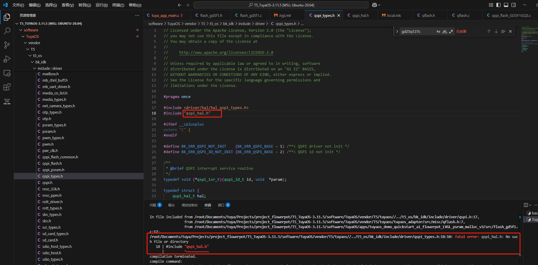Toggle regular expression in find widget
538x265 pixels.
tap(451, 31)
